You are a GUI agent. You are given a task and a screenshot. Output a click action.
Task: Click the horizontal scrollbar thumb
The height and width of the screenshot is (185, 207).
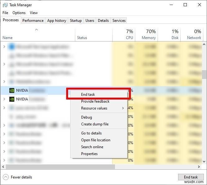click(x=61, y=167)
